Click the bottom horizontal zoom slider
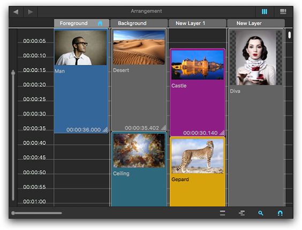Viewport: 302px width, 230px height. [x=36, y=213]
